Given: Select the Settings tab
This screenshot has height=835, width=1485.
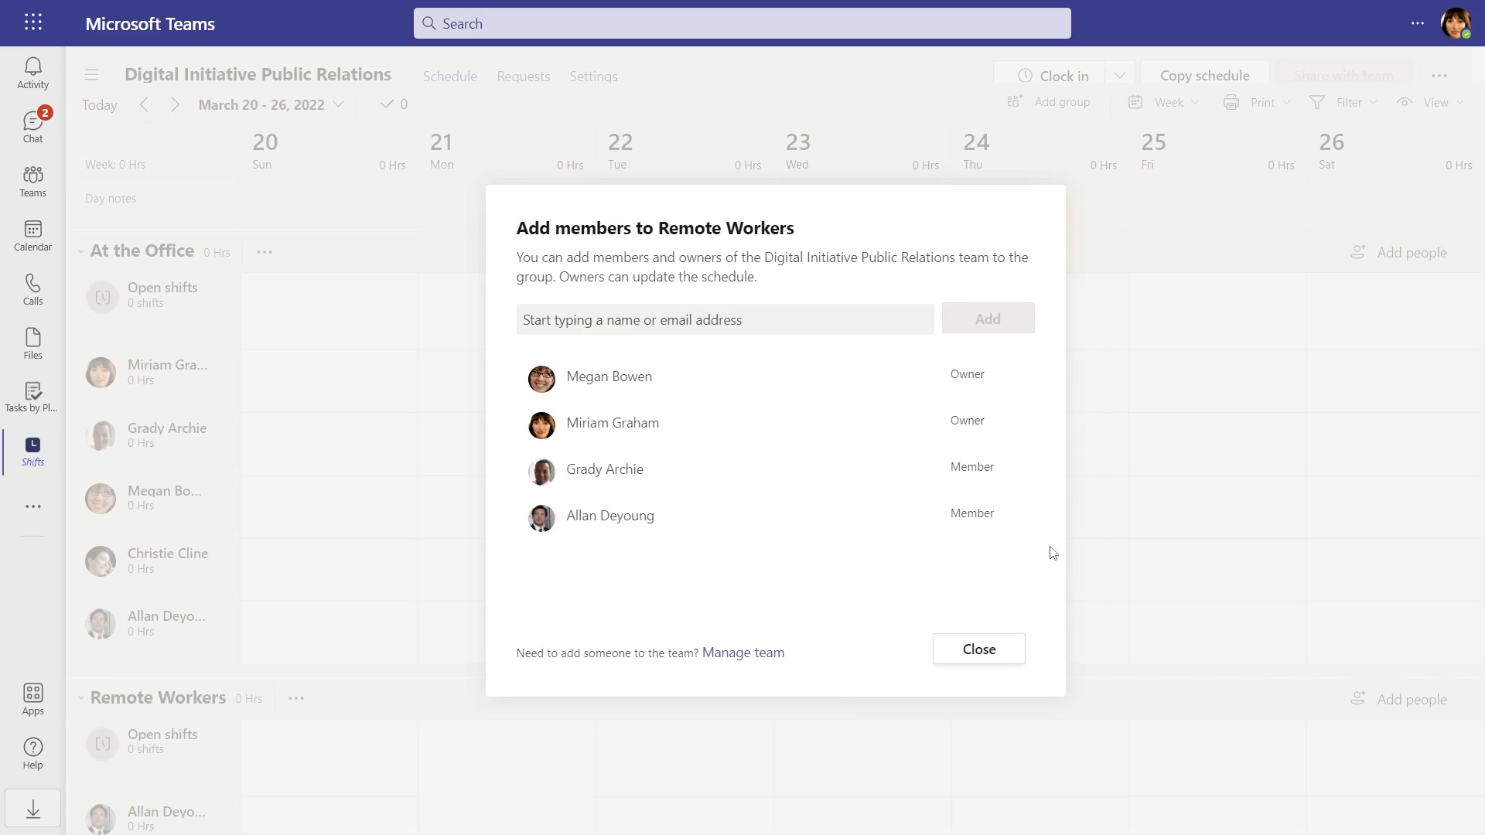Looking at the screenshot, I should (593, 76).
